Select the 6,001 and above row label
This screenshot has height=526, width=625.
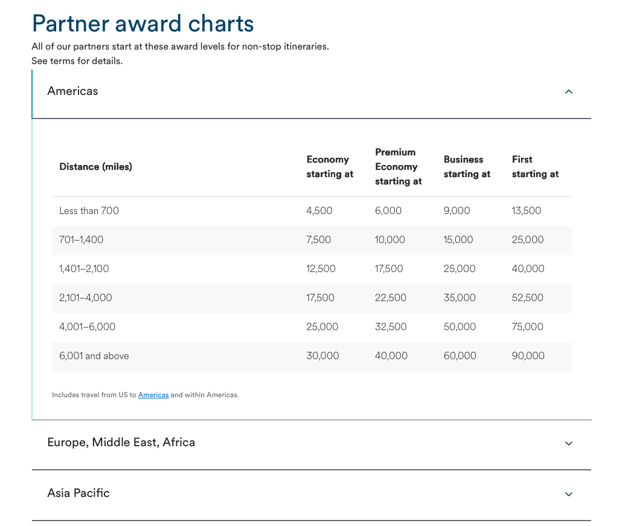(94, 356)
